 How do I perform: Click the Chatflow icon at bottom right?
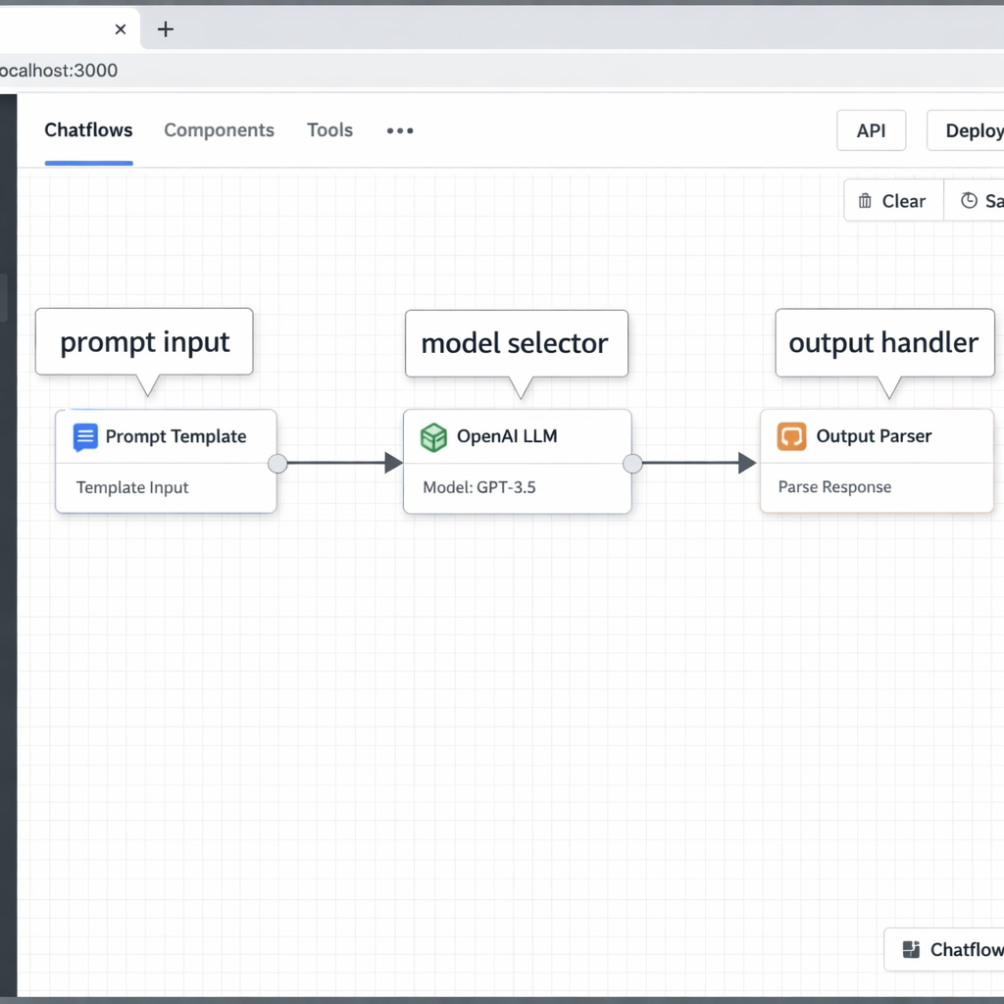pyautogui.click(x=911, y=949)
